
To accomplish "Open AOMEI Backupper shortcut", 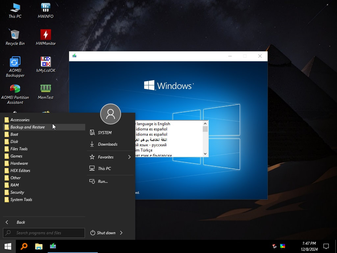I will point(15,67).
